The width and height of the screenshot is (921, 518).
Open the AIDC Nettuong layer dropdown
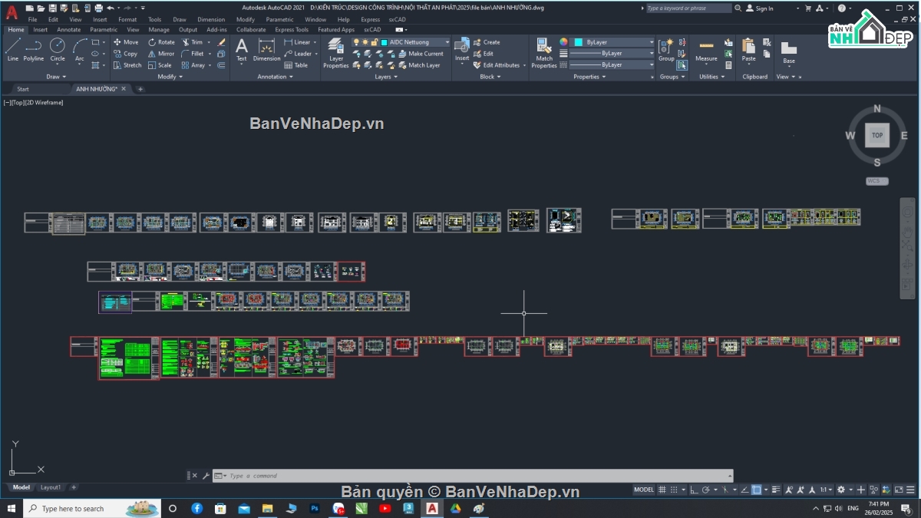point(415,42)
